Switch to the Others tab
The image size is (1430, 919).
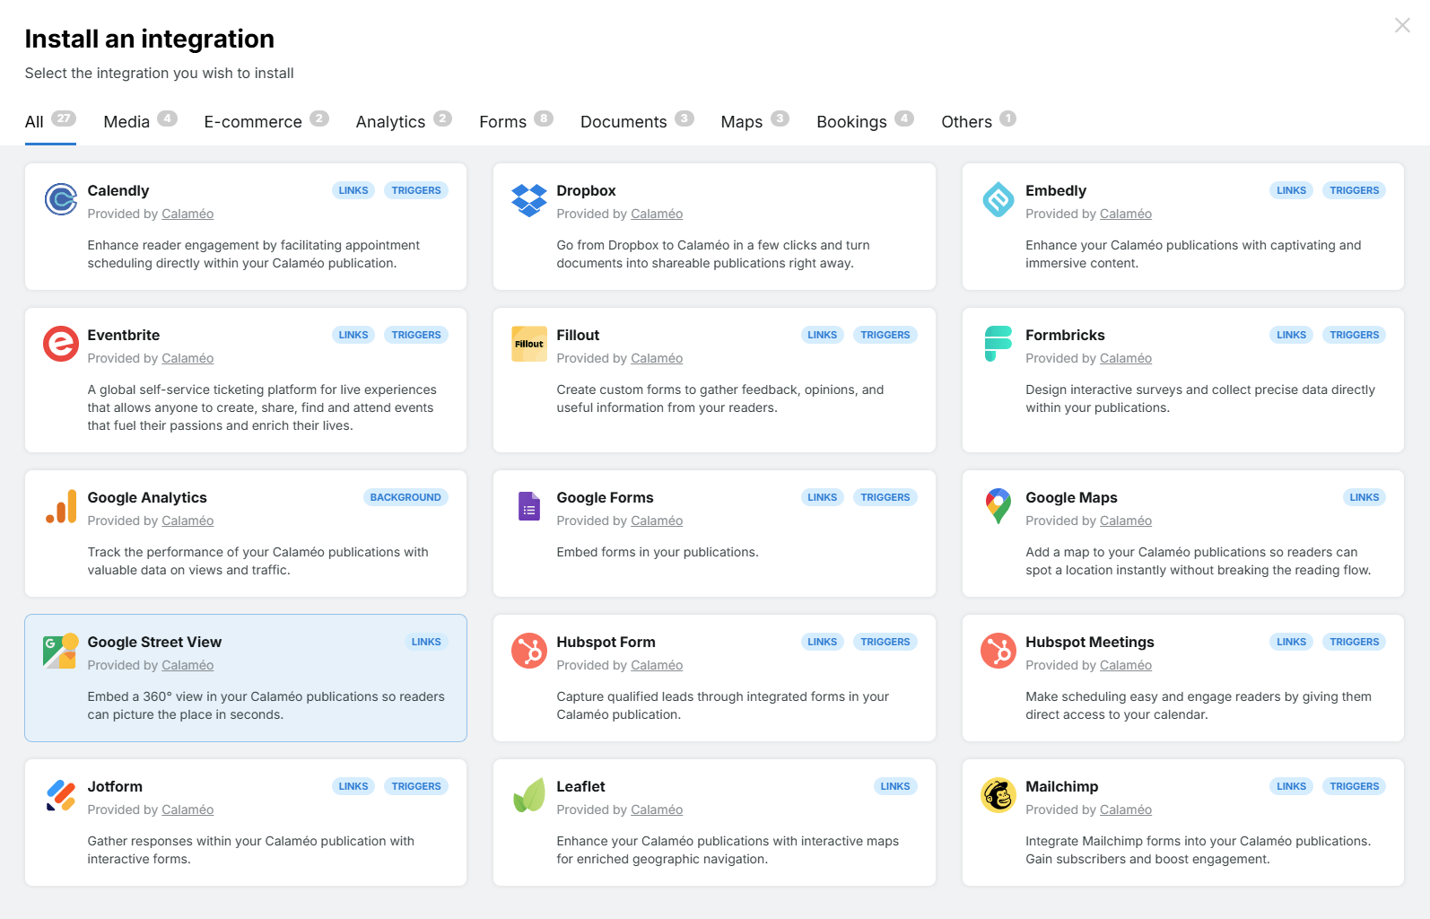coord(979,121)
